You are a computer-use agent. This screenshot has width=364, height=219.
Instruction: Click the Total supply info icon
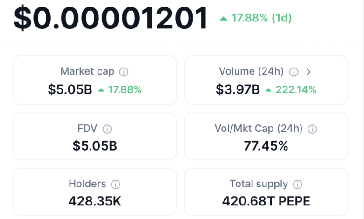coord(297,185)
